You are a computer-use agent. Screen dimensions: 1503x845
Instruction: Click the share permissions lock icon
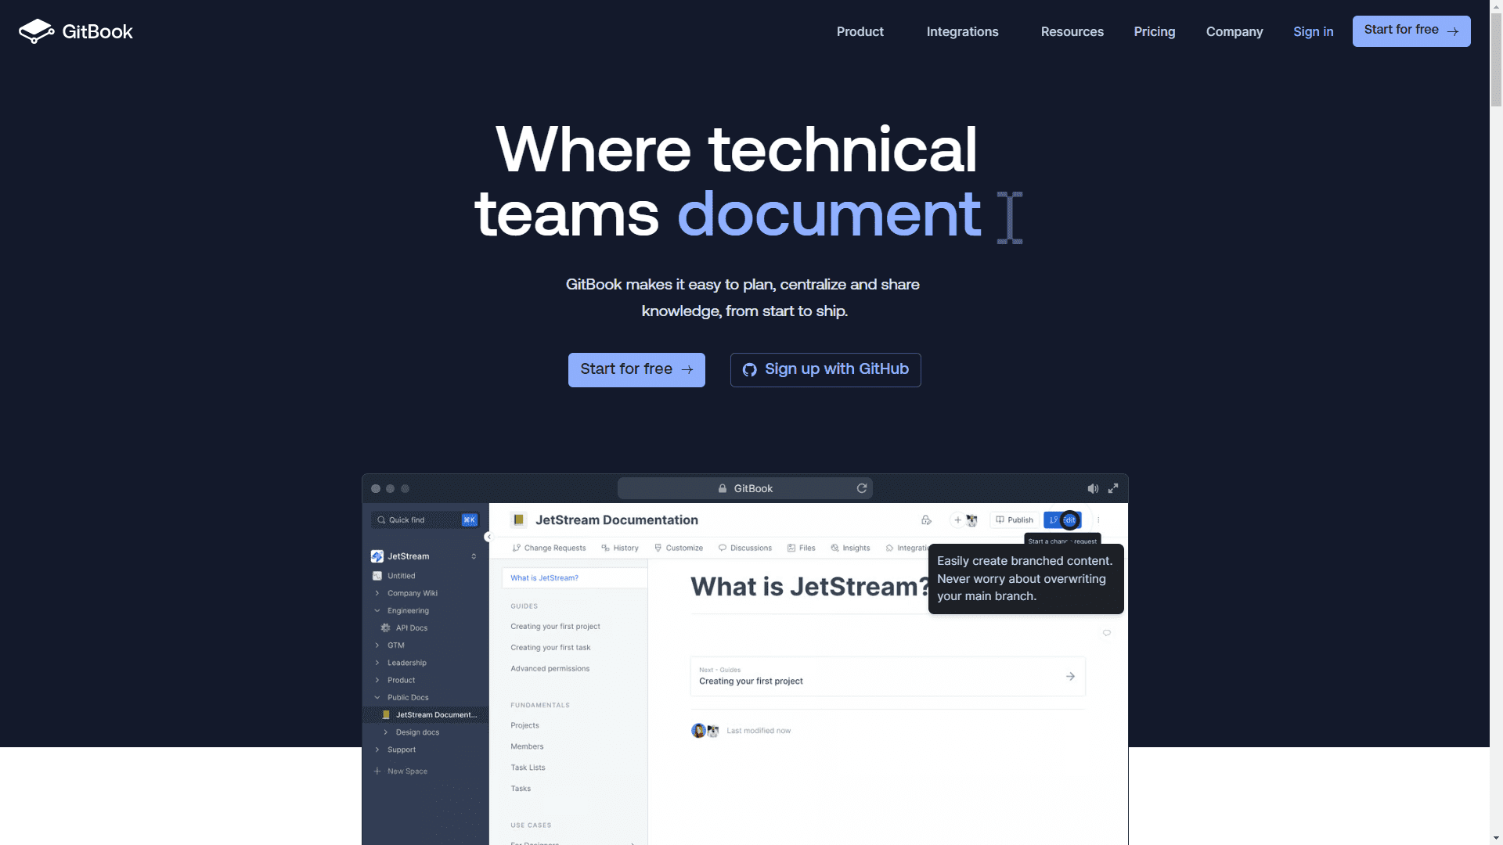[926, 520]
